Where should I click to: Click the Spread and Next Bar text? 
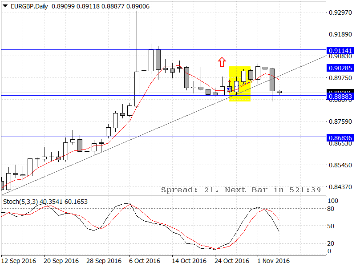pyautogui.click(x=241, y=190)
